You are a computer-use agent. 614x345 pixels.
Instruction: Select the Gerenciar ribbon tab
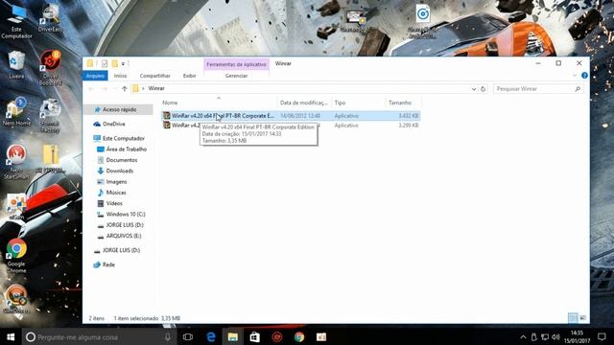pos(236,76)
